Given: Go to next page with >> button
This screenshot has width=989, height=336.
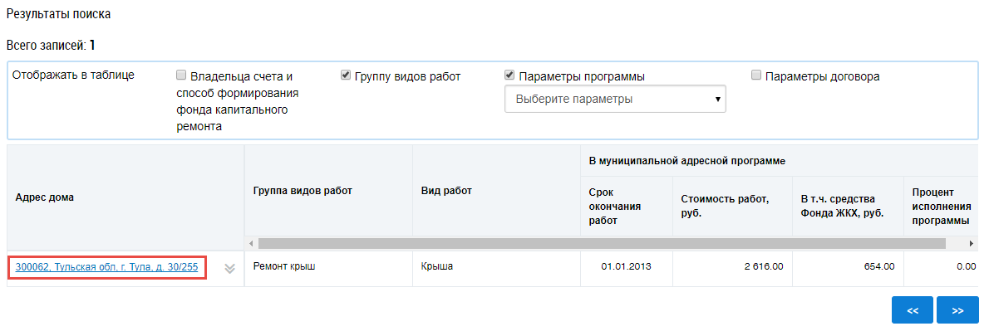Looking at the screenshot, I should click(957, 310).
